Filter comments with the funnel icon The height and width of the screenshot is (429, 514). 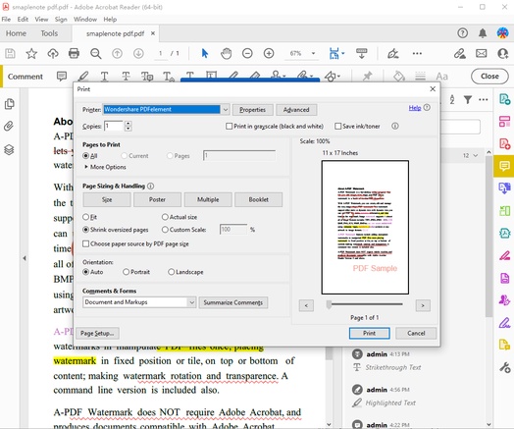(468, 99)
